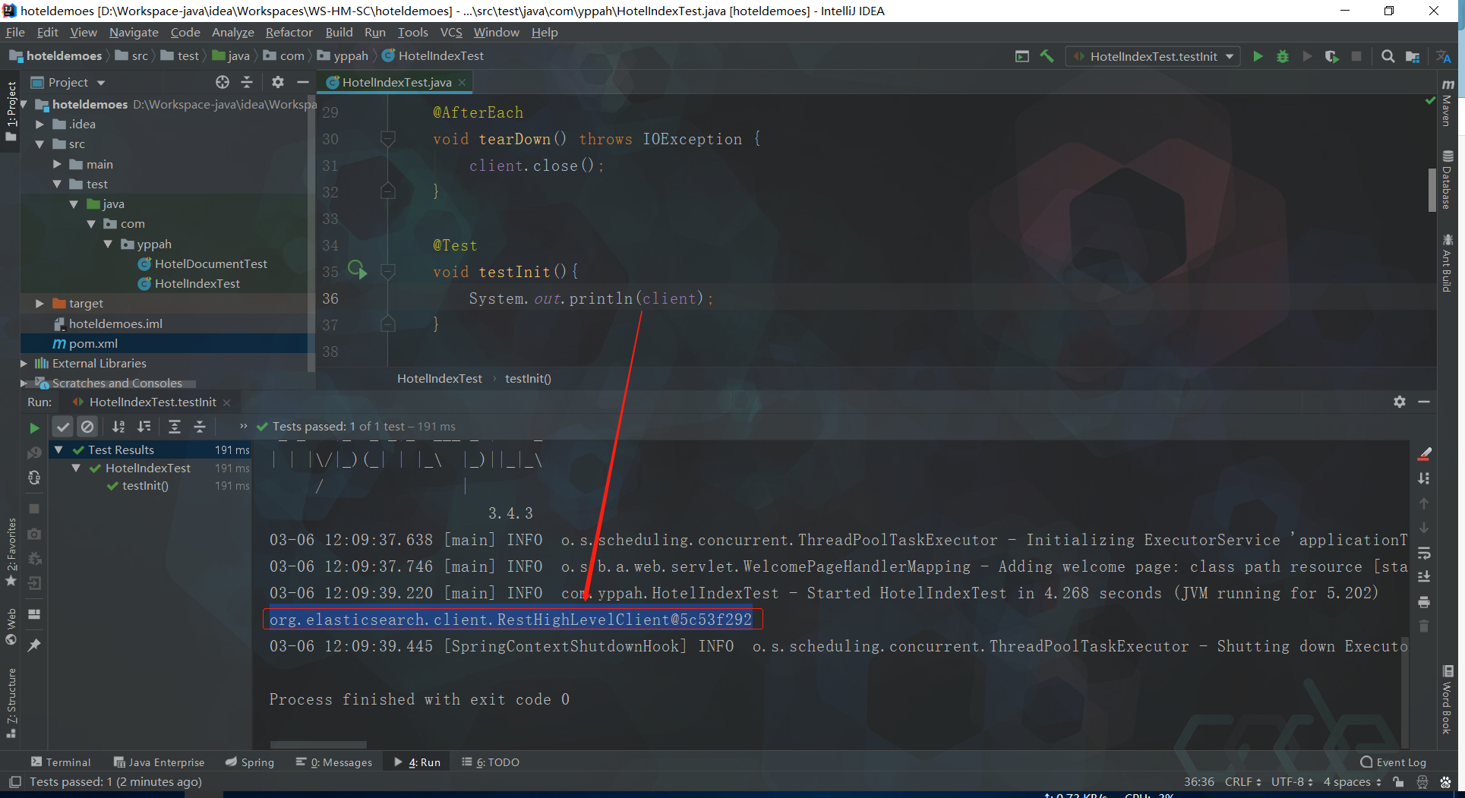Click testInit() in editor breadcrumb
Screen dimensions: 1465x798
[x=528, y=378]
